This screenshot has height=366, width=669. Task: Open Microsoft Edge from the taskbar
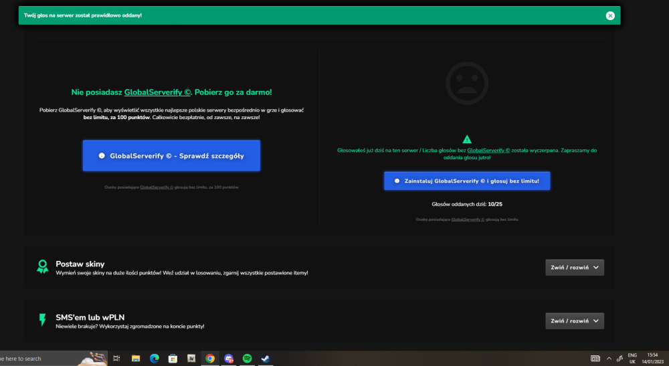click(154, 359)
